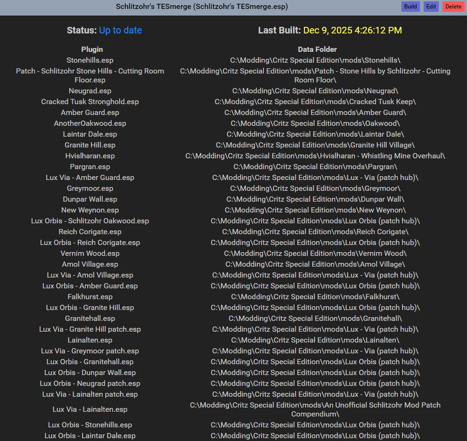Viewport: 467px width, 441px height.
Task: Click the Plugin column header
Action: click(x=92, y=49)
